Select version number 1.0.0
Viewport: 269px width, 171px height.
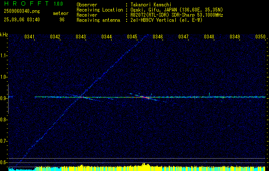click(58, 4)
